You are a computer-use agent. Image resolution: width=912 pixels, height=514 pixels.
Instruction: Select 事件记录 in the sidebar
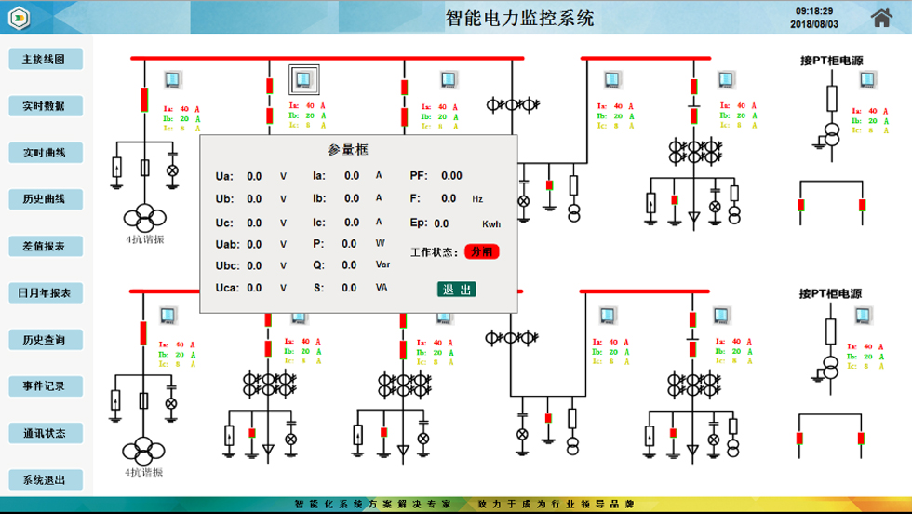pyautogui.click(x=45, y=386)
